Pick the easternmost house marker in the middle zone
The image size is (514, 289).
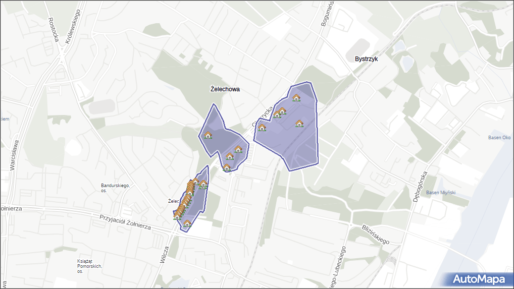click(238, 149)
